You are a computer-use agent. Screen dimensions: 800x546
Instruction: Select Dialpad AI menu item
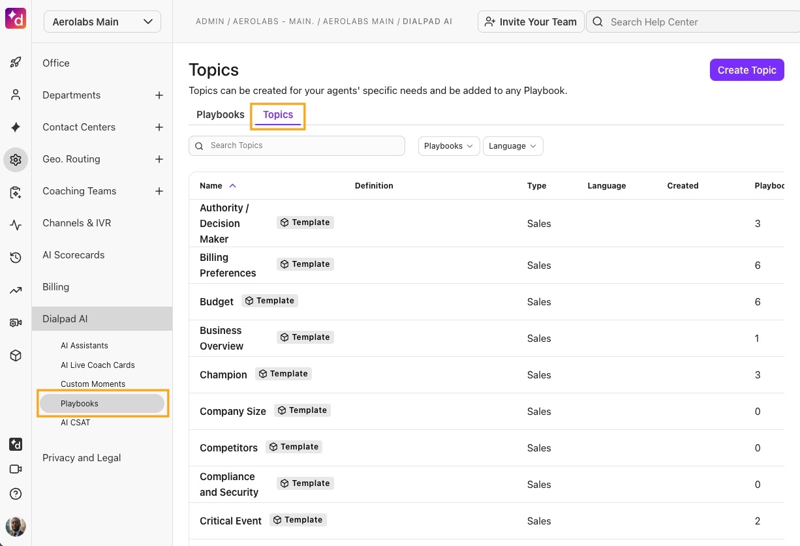(x=102, y=319)
